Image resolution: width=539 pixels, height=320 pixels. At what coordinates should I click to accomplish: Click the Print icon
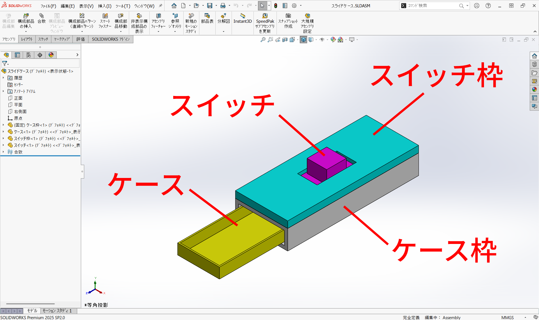tap(223, 6)
